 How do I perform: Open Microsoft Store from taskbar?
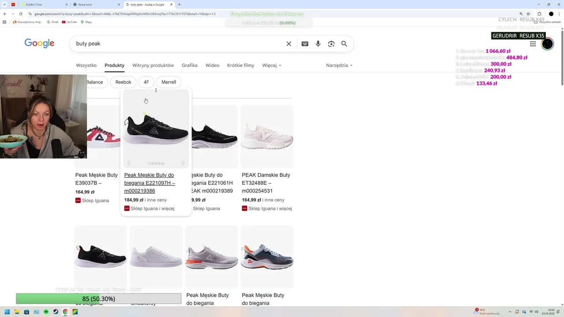(x=26, y=312)
